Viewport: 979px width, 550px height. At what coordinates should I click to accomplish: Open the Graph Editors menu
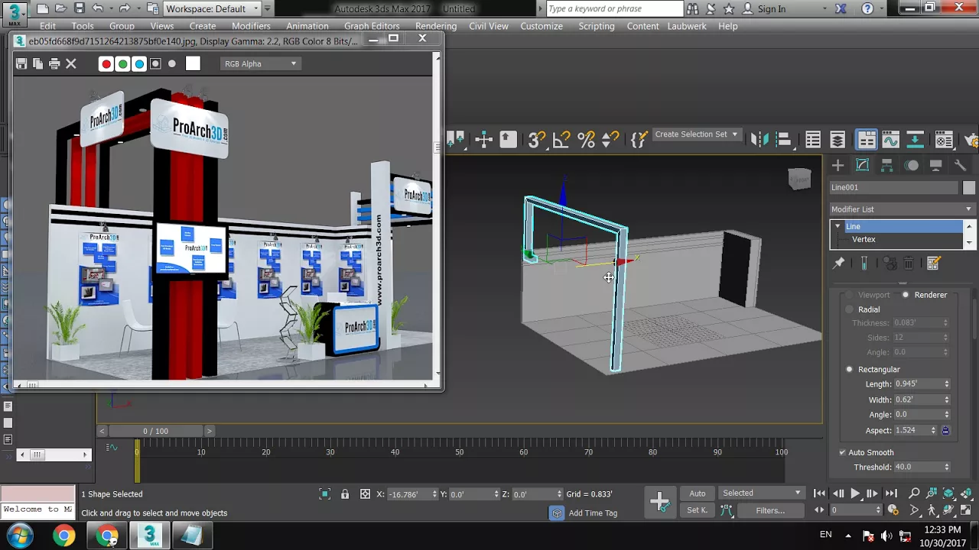tap(372, 26)
